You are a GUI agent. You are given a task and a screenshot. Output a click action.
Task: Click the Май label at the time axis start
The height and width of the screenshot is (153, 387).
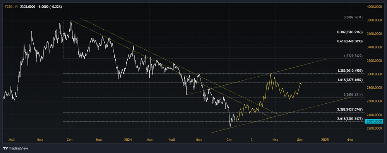pyautogui.click(x=11, y=140)
